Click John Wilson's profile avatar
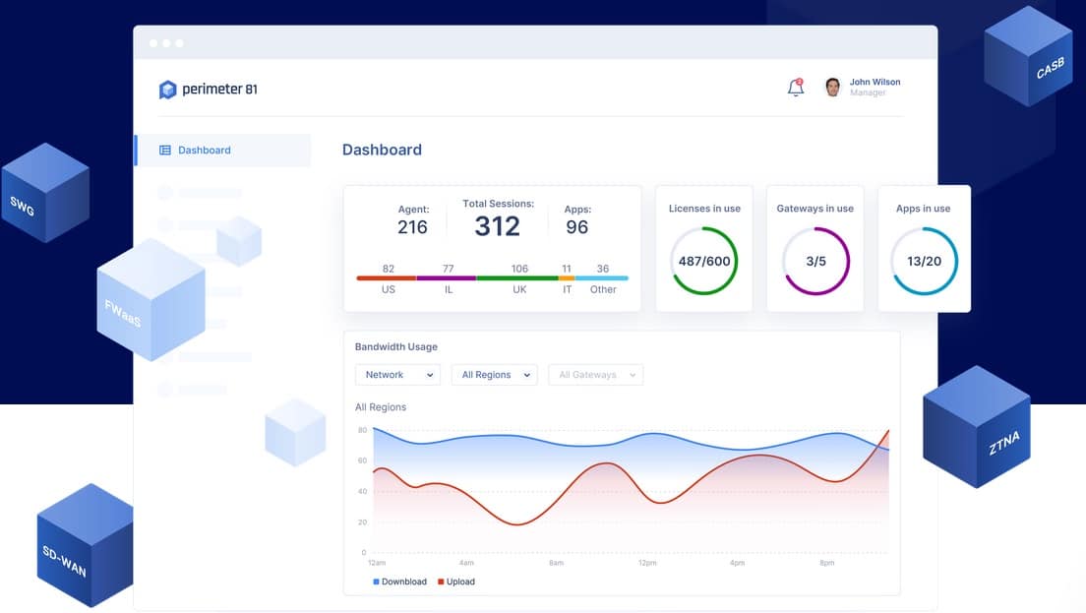 coord(832,87)
